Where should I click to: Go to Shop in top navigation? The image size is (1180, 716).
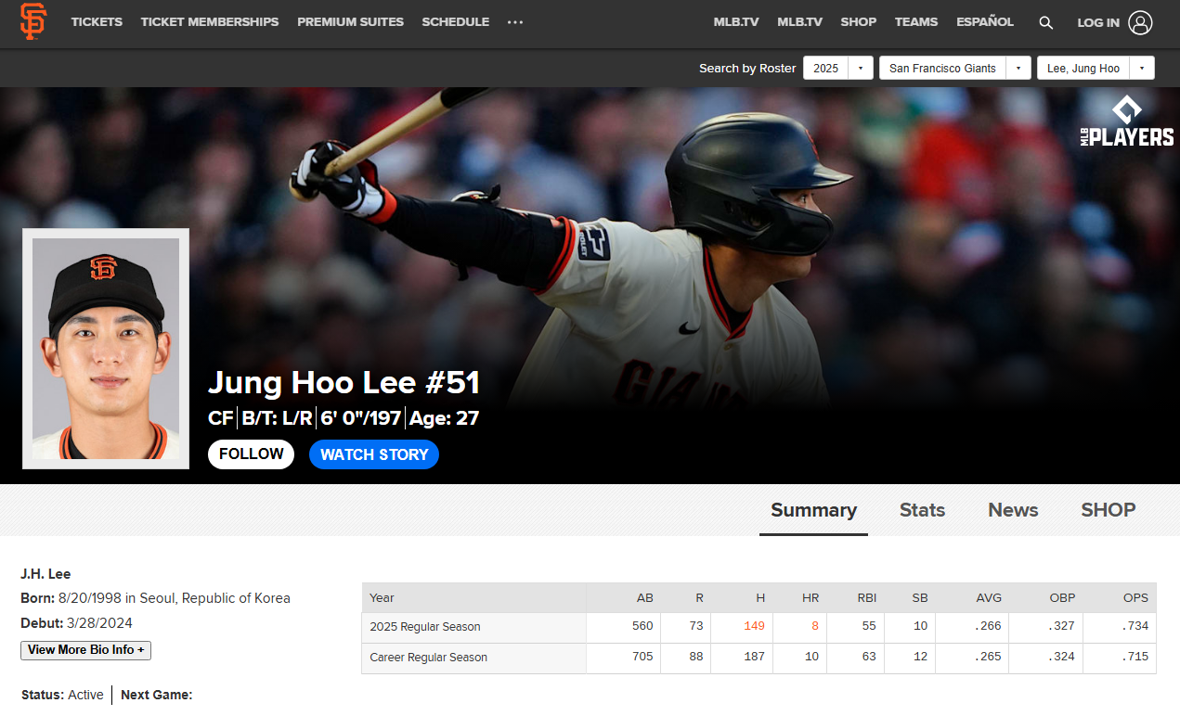click(858, 22)
